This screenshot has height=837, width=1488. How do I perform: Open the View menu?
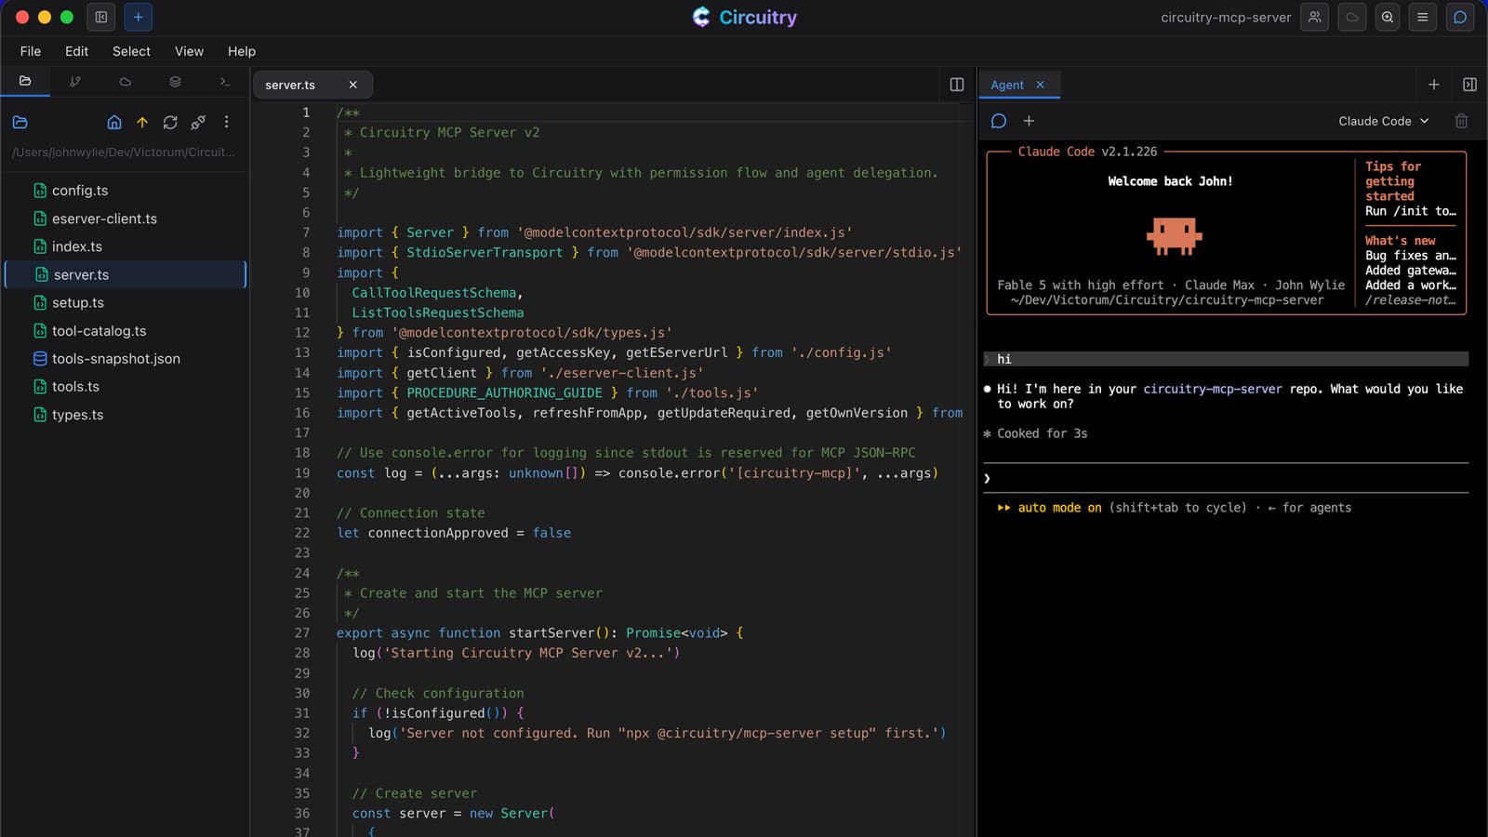(189, 51)
